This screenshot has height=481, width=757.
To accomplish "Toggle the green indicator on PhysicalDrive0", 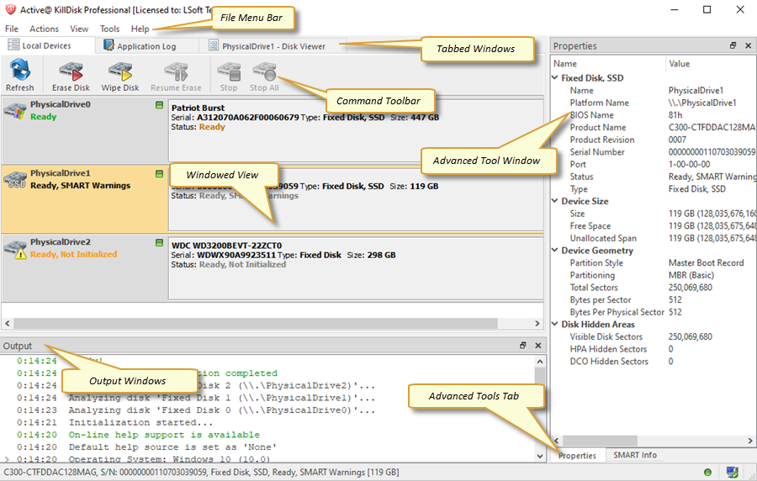I will point(160,105).
